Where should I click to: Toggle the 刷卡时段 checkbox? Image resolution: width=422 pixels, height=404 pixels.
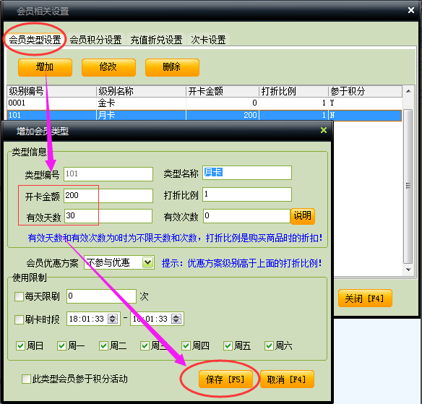19,319
